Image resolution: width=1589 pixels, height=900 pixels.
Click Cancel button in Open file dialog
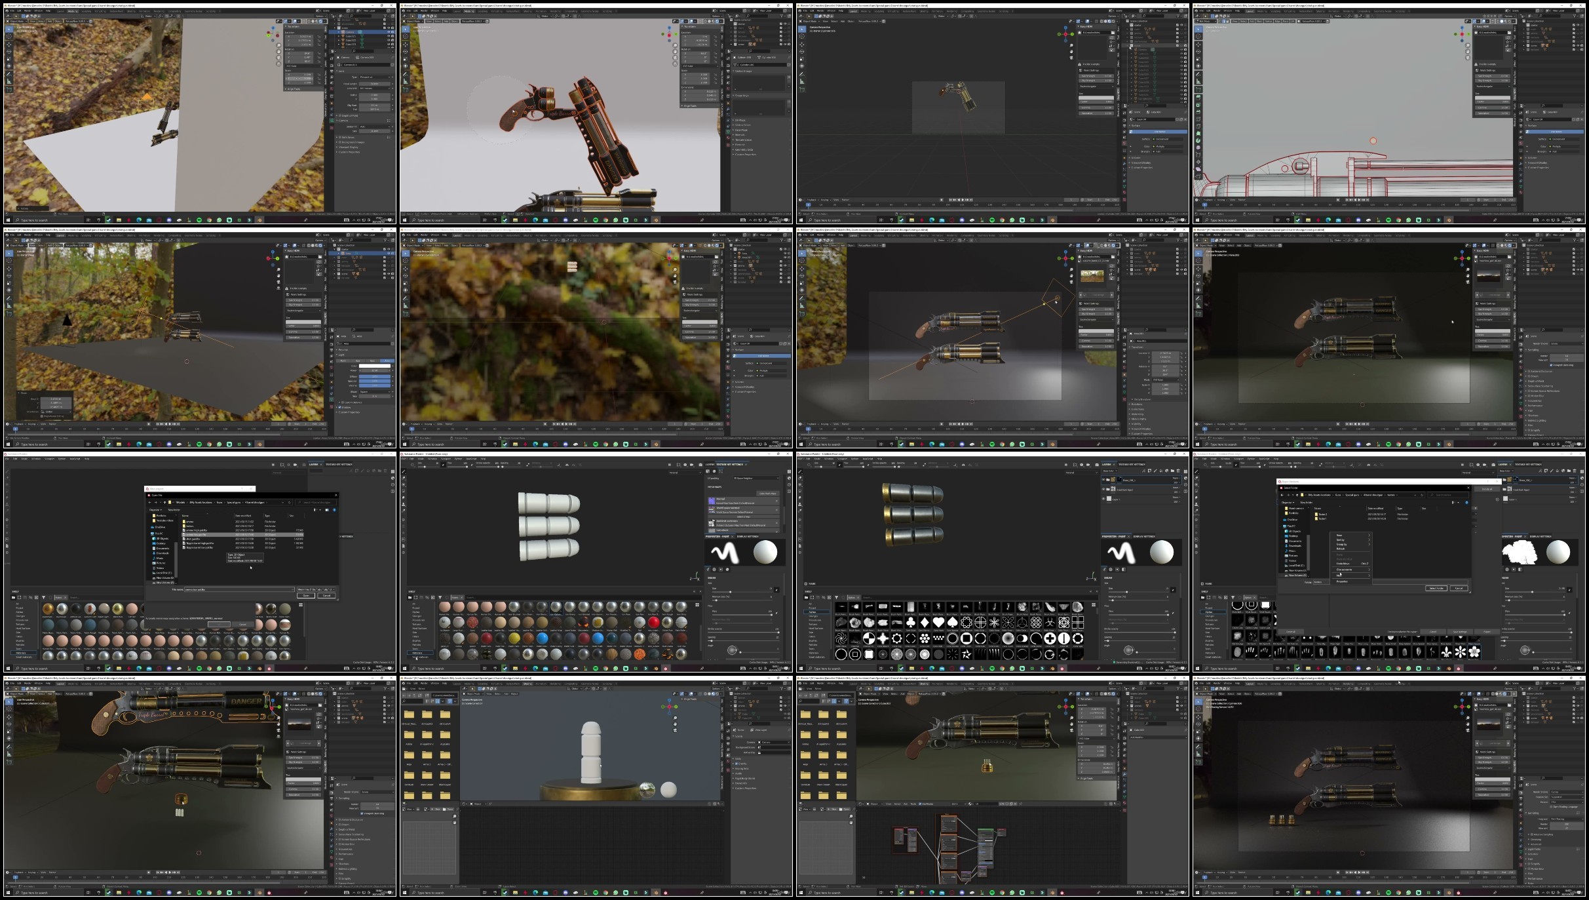(326, 596)
